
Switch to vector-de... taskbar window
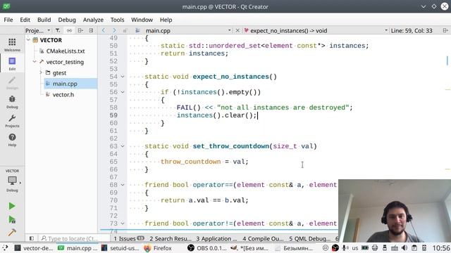tap(34, 248)
